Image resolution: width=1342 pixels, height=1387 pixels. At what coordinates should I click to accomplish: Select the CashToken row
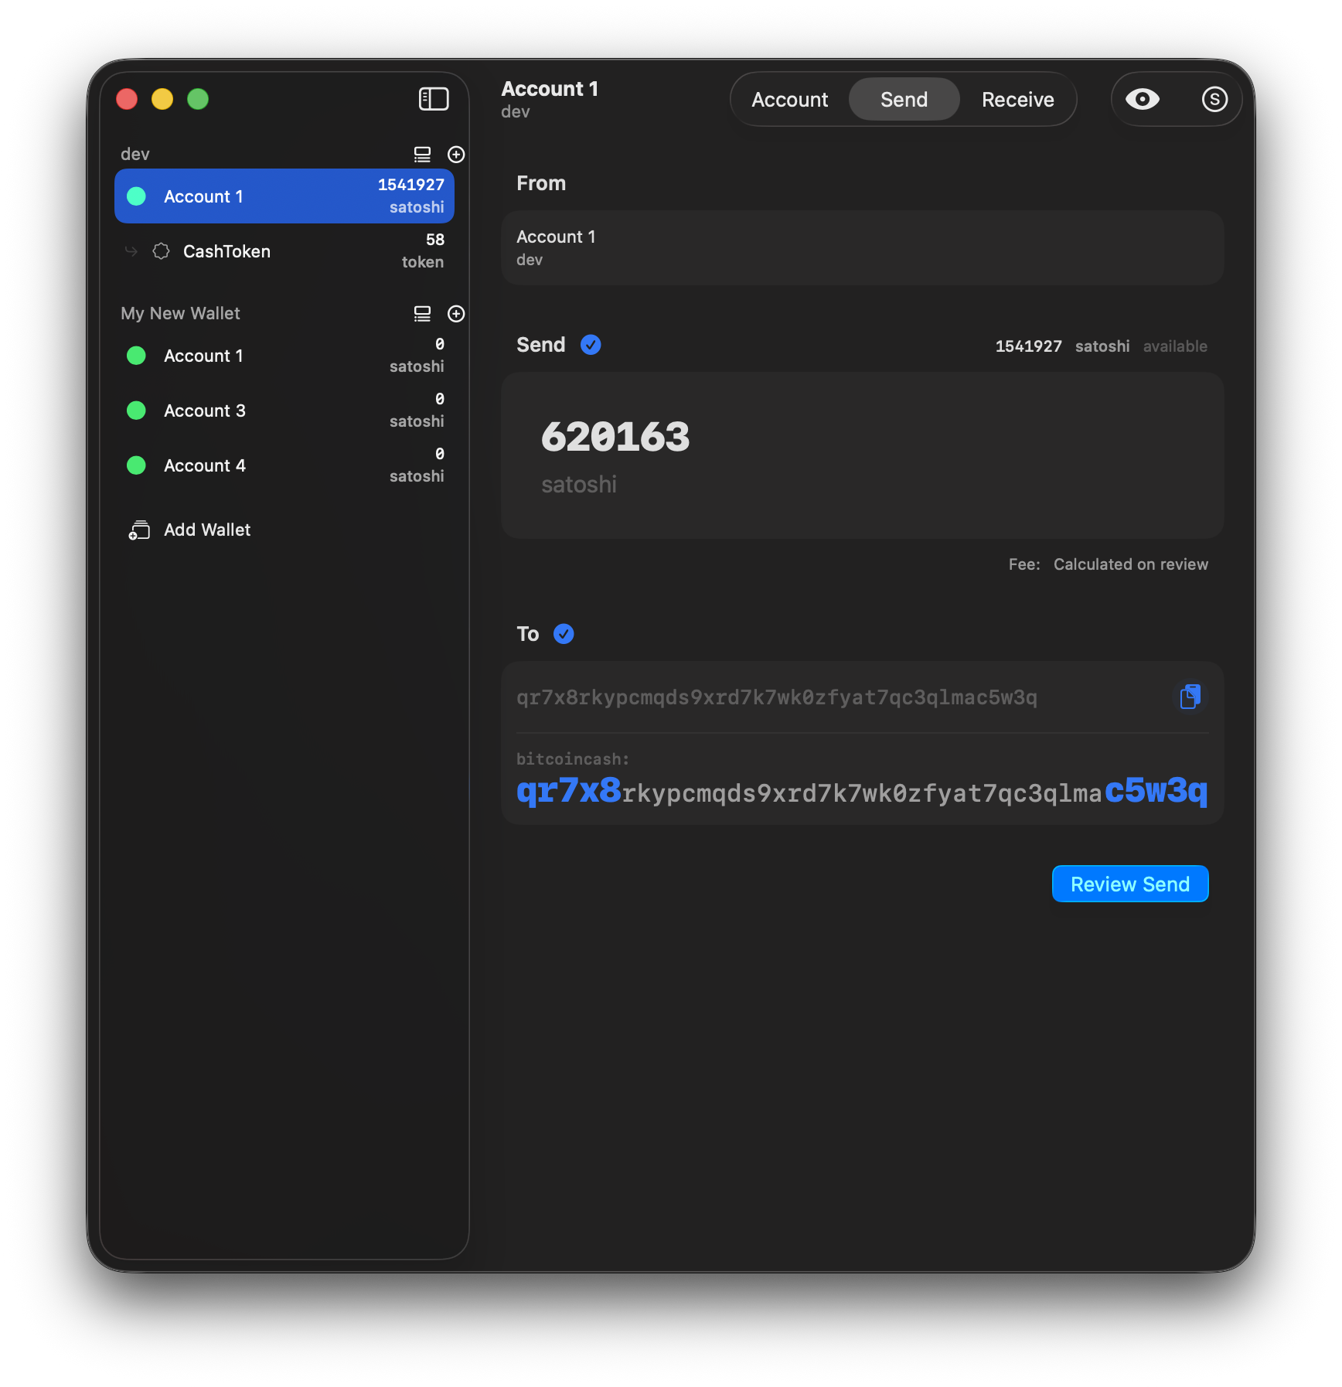(284, 251)
